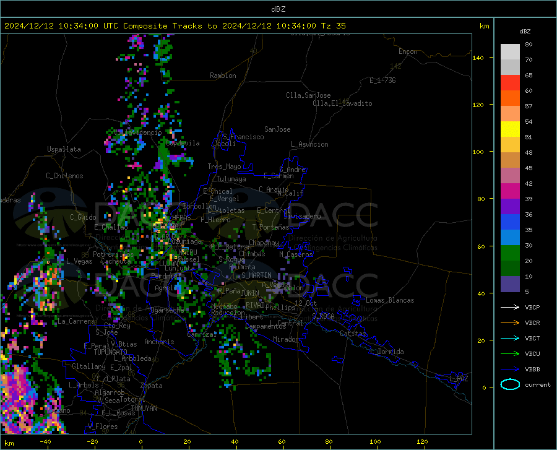This screenshot has height=450, width=557.
Task: Click the orange VBCR arrow legend icon
Action: (510, 323)
